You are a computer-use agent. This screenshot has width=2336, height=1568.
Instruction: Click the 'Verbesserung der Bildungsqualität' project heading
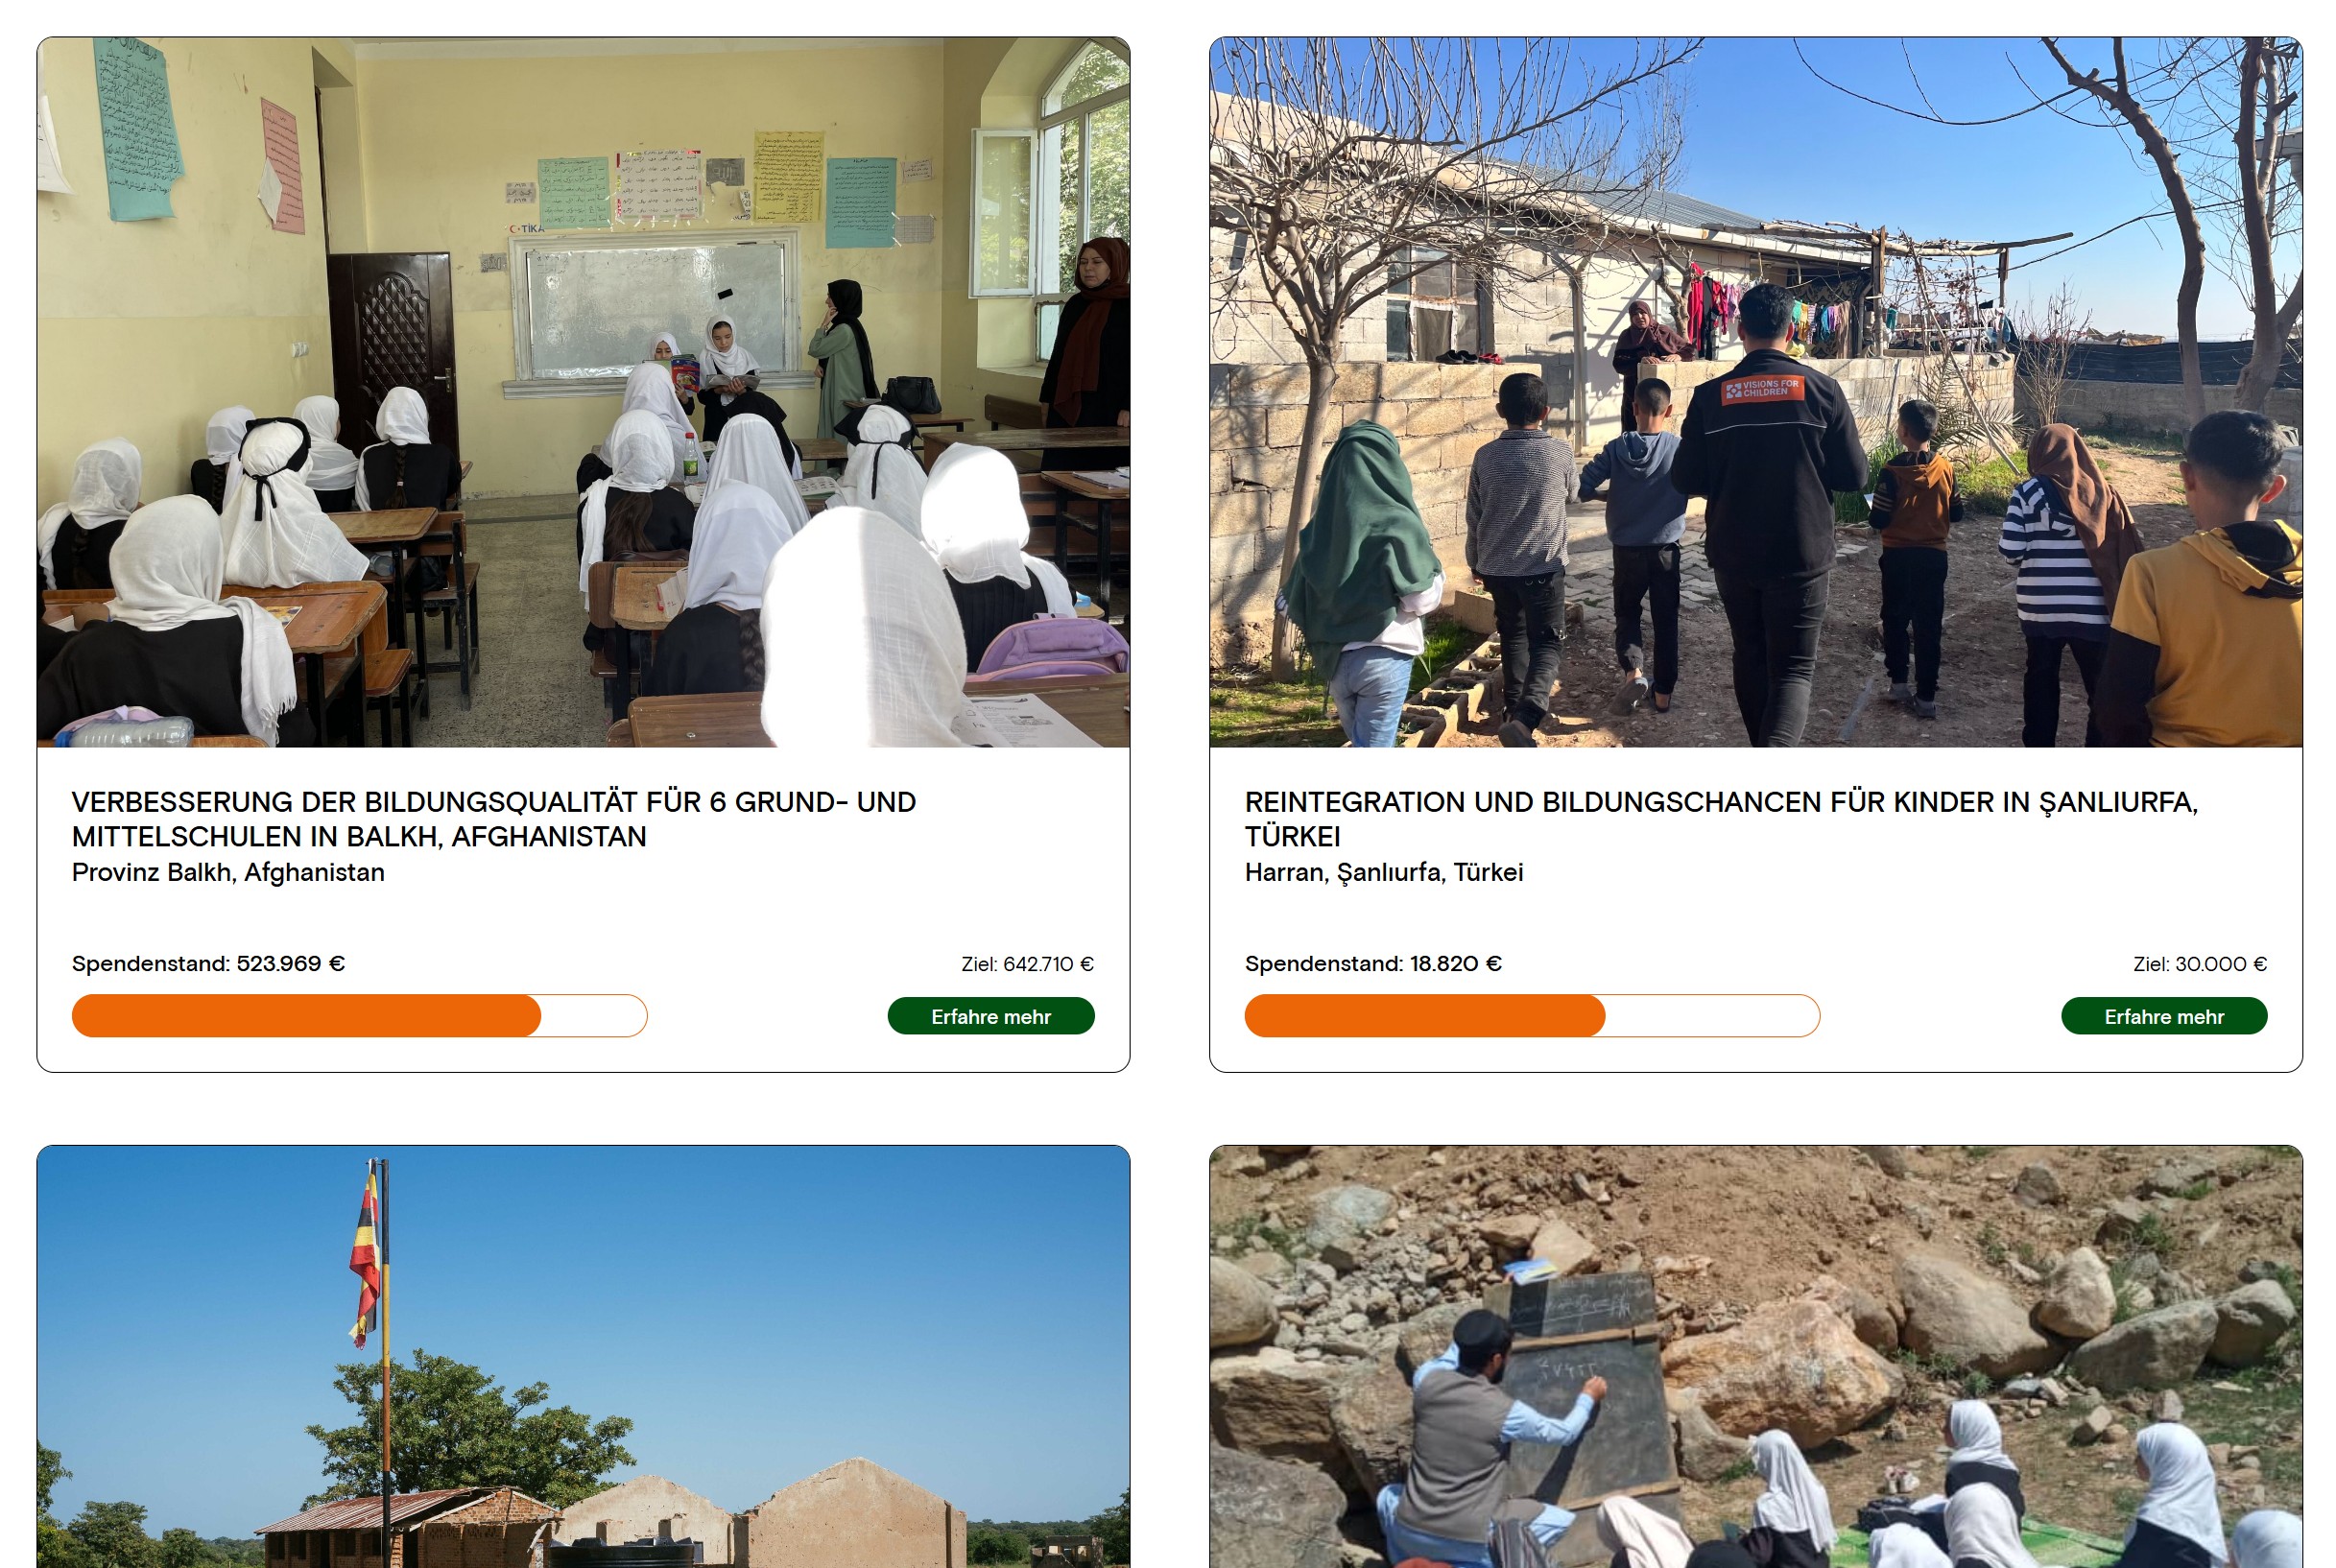click(493, 819)
